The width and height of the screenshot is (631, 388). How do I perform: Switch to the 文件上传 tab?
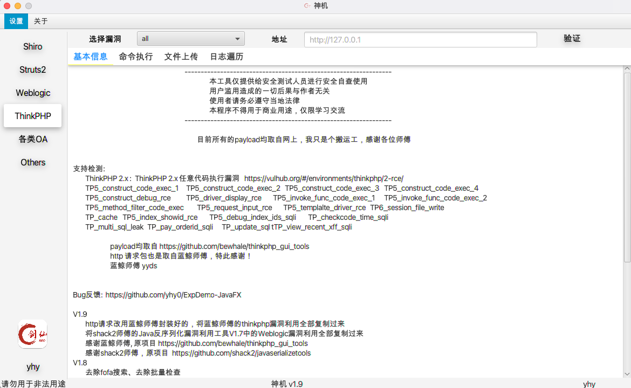pyautogui.click(x=181, y=57)
